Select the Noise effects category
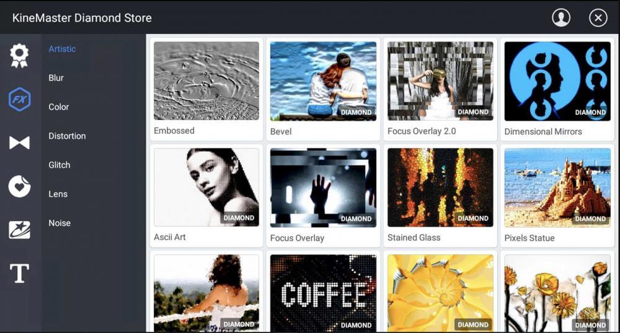 tap(60, 223)
